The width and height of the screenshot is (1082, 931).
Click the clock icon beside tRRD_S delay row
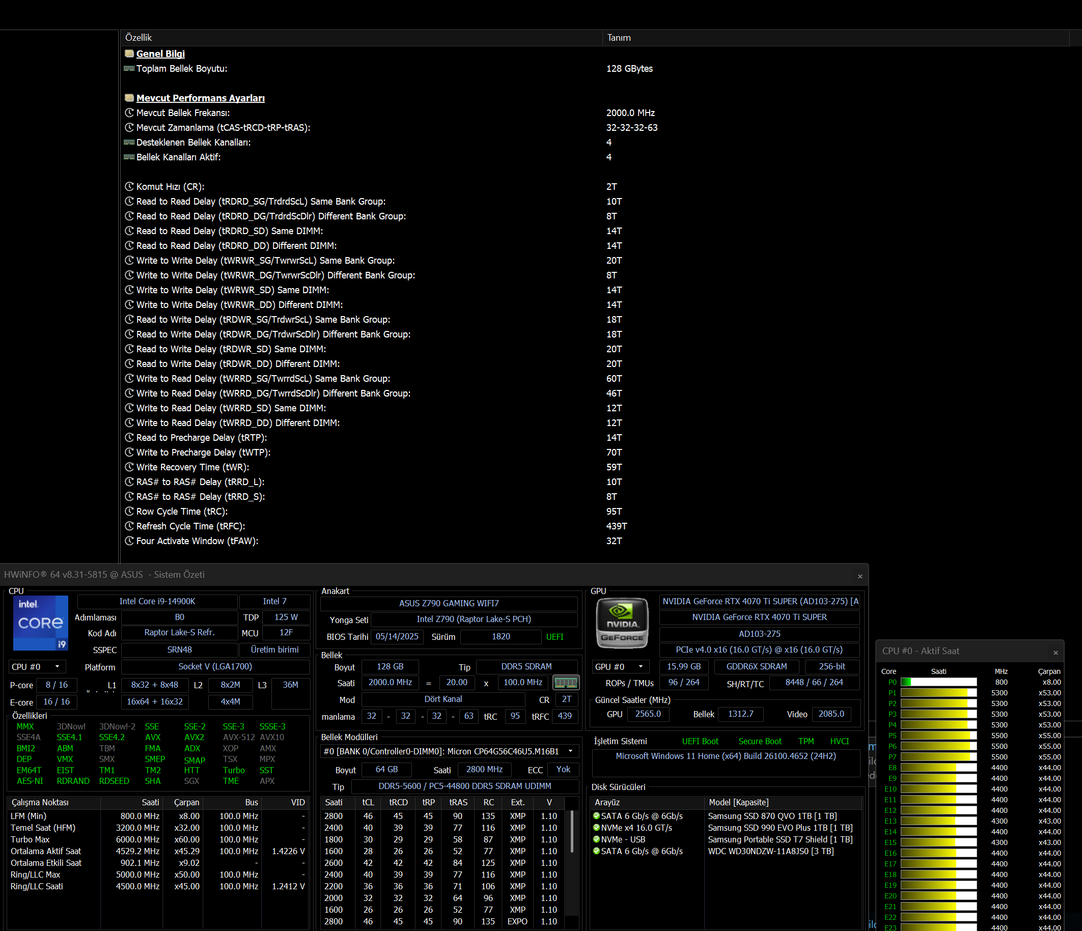click(x=129, y=497)
